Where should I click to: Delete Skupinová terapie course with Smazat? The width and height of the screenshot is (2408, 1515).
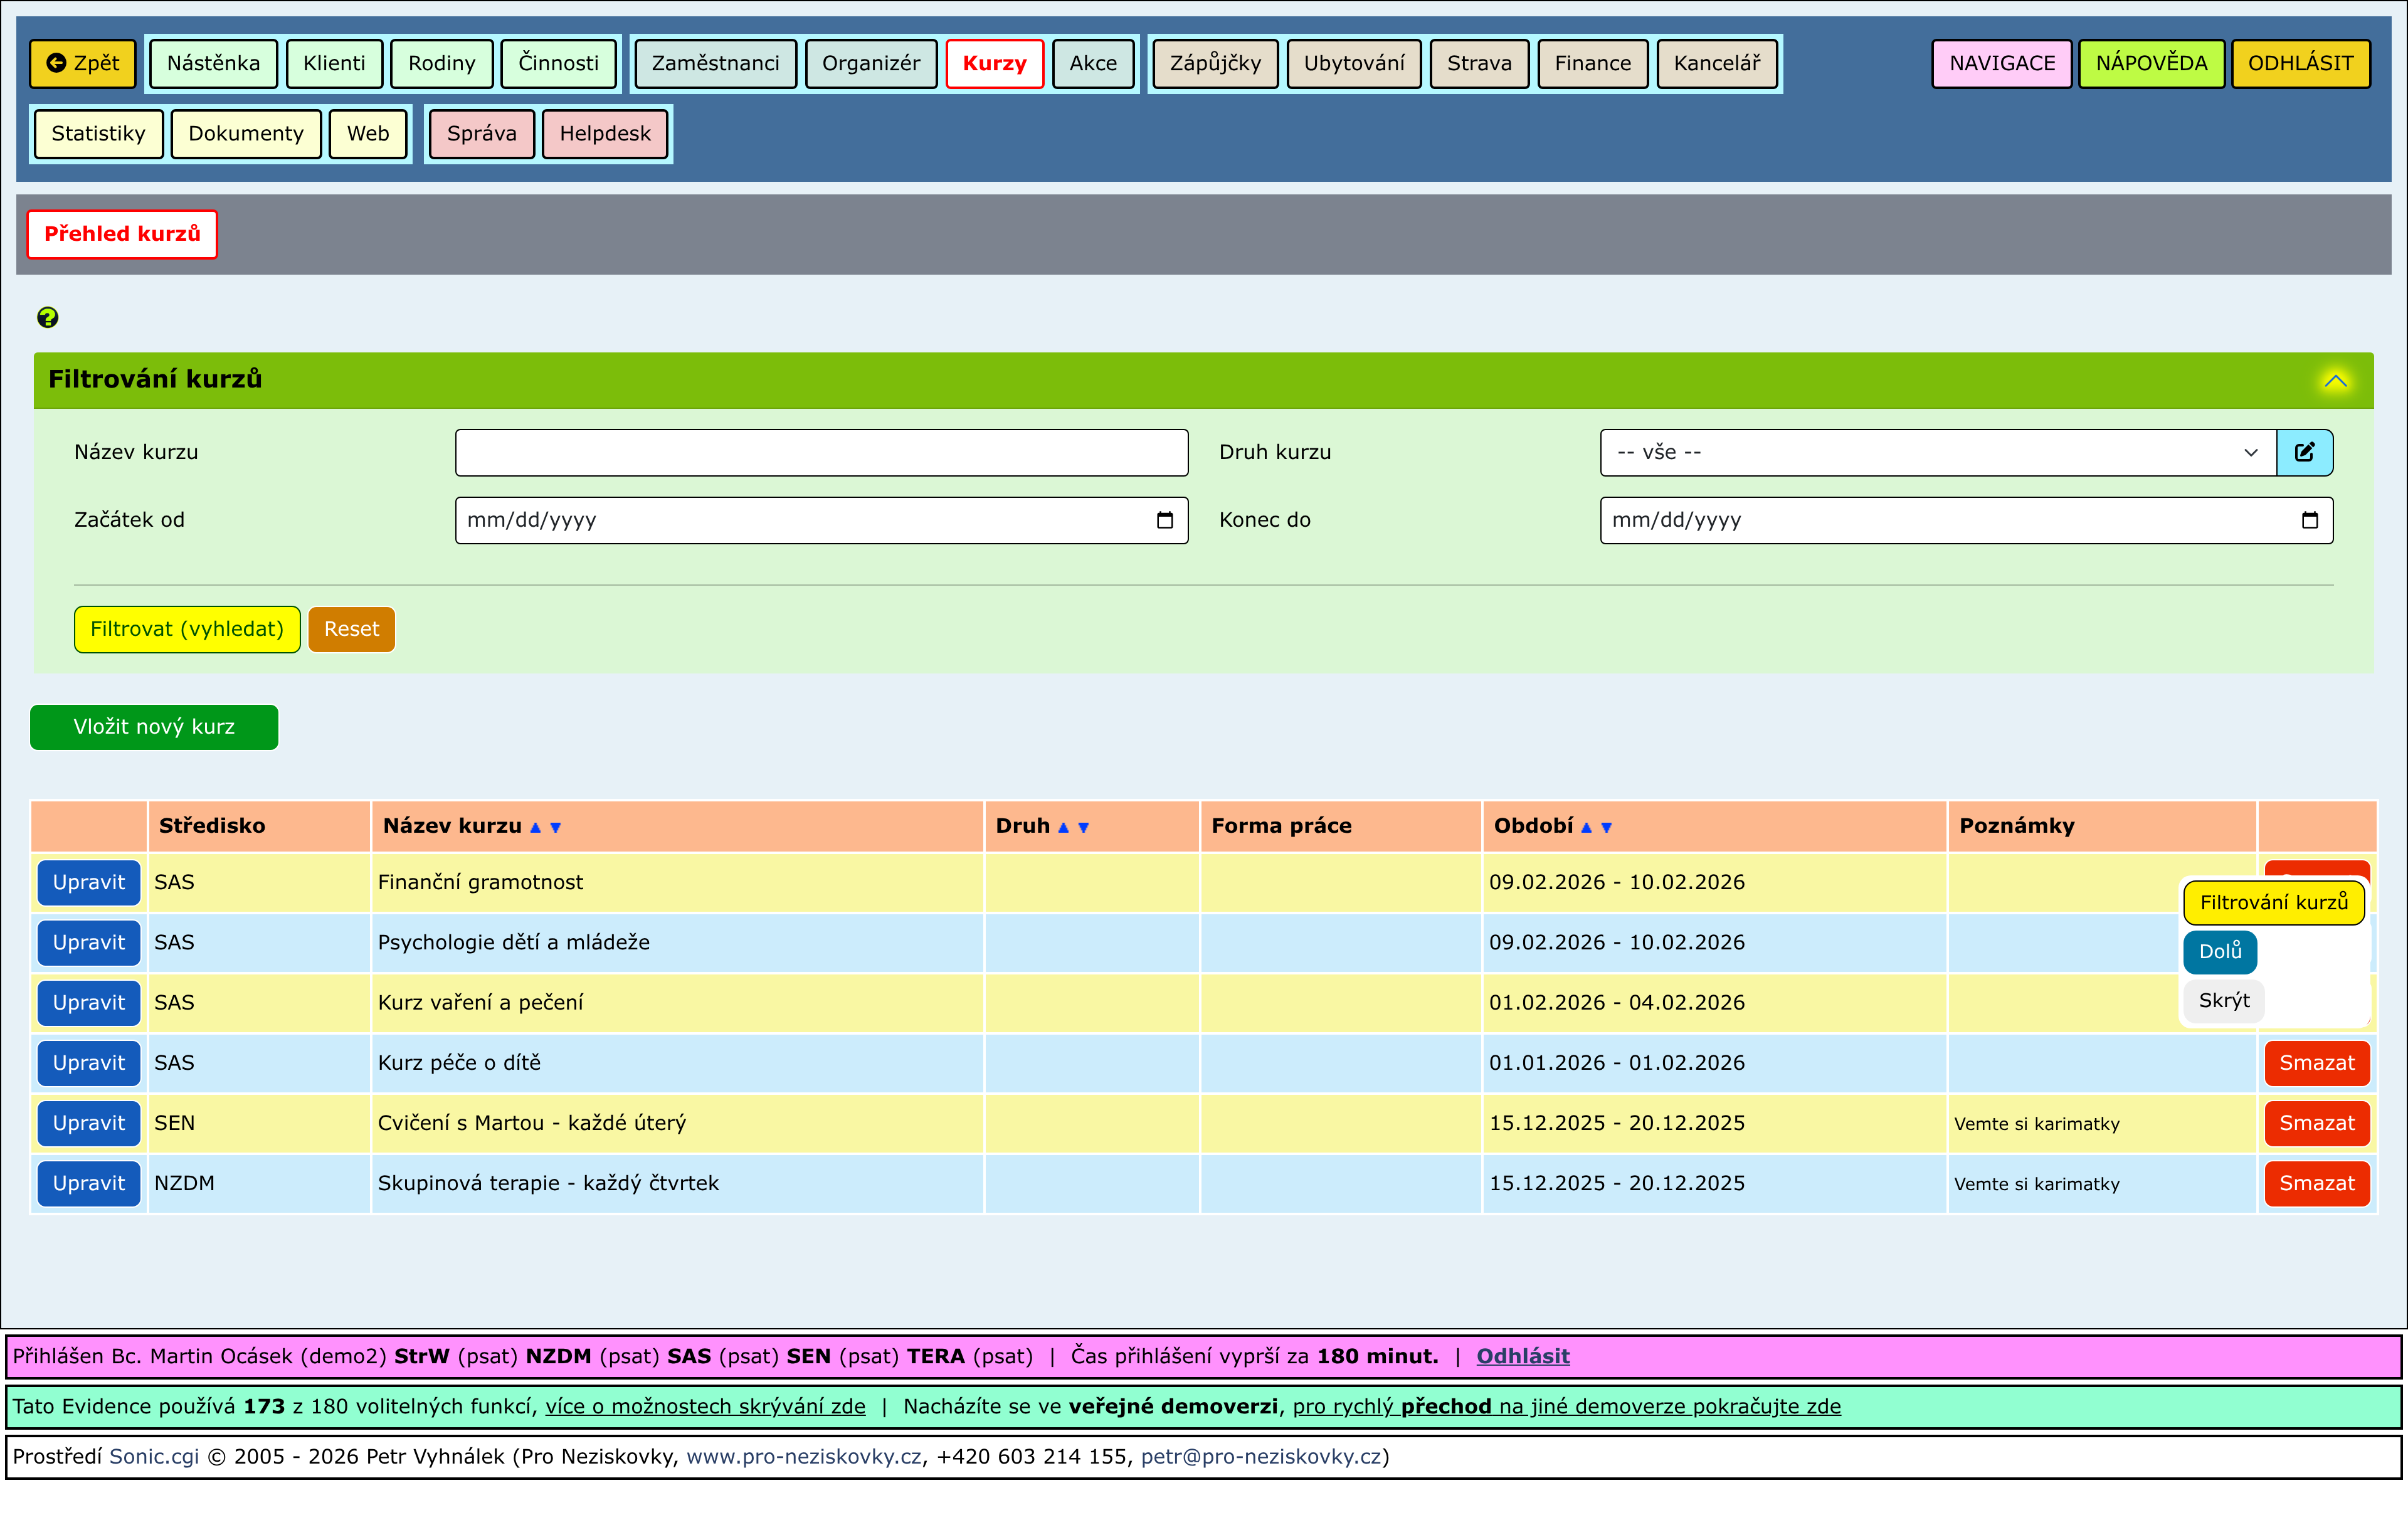coord(2316,1184)
